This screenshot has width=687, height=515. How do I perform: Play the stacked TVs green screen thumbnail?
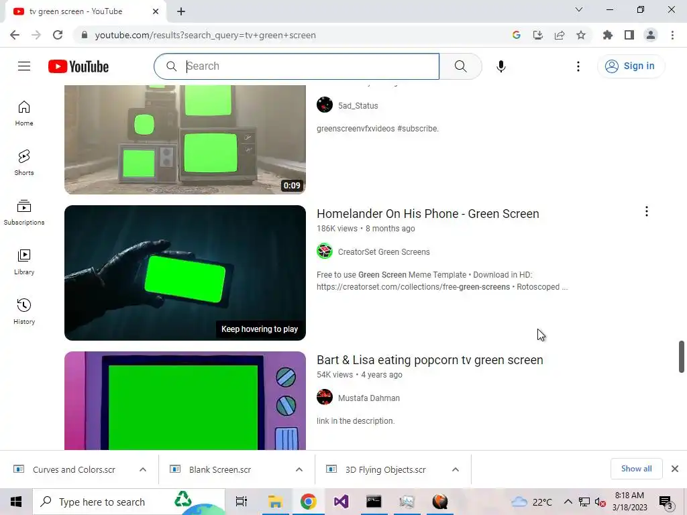coord(185,139)
